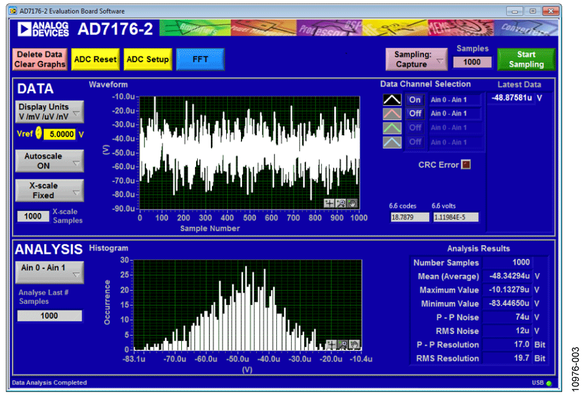Click the RMS Resolution value 19.7

coord(508,359)
